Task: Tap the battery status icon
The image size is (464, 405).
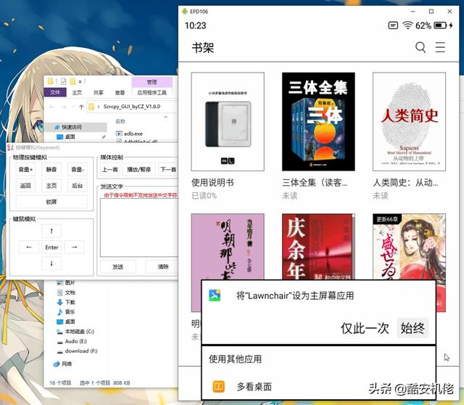Action: pyautogui.click(x=440, y=25)
